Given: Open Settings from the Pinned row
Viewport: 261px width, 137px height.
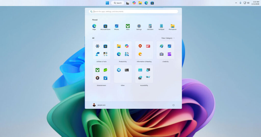Looking at the screenshot, I should click(139, 27).
